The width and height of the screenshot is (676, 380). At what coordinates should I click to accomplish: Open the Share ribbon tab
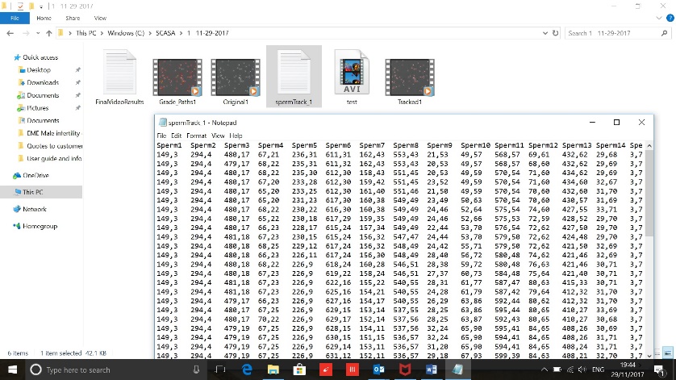click(73, 18)
